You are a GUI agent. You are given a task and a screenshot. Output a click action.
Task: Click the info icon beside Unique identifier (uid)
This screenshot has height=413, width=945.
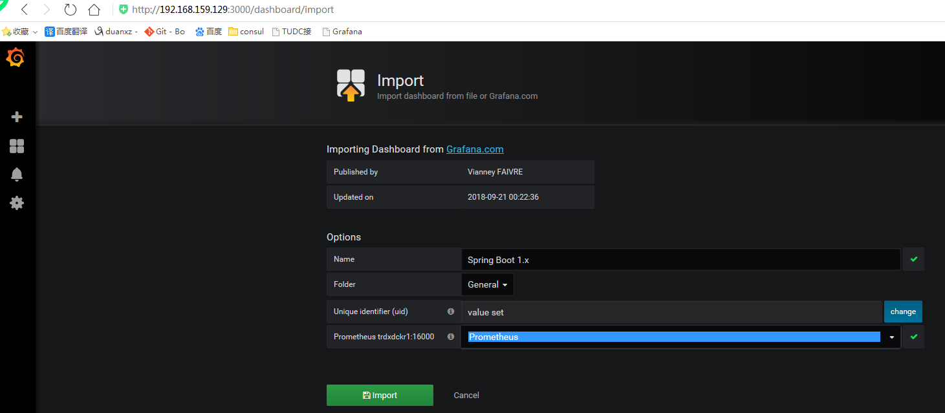point(451,312)
